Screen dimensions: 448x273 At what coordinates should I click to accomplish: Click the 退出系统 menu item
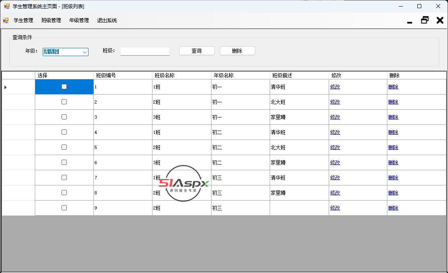[107, 20]
